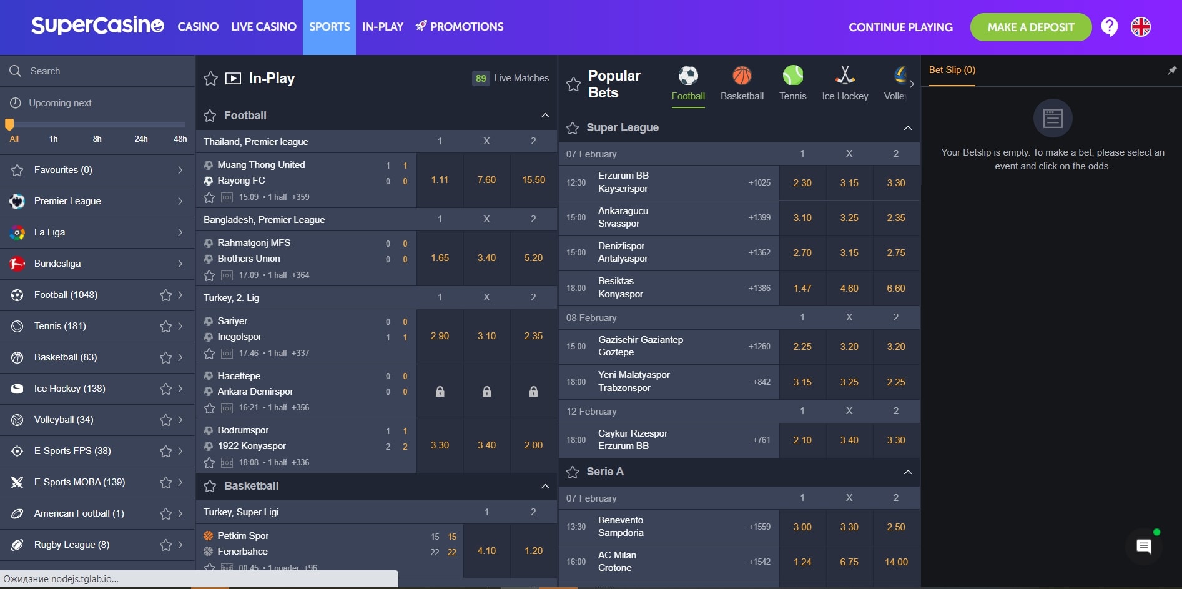
Task: Click the Upcoming next clock icon
Action: tap(16, 103)
